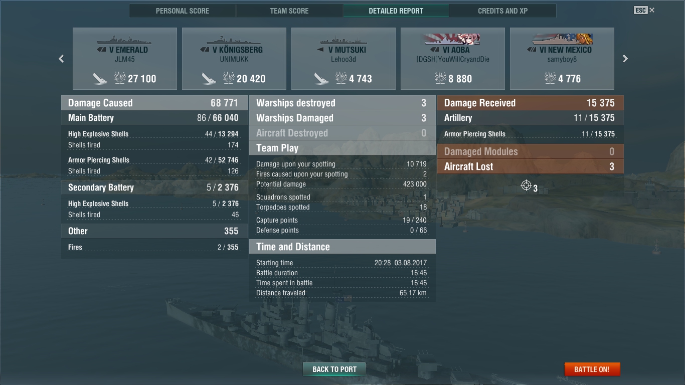
Task: Open the Credits and XP tab
Action: coord(503,11)
